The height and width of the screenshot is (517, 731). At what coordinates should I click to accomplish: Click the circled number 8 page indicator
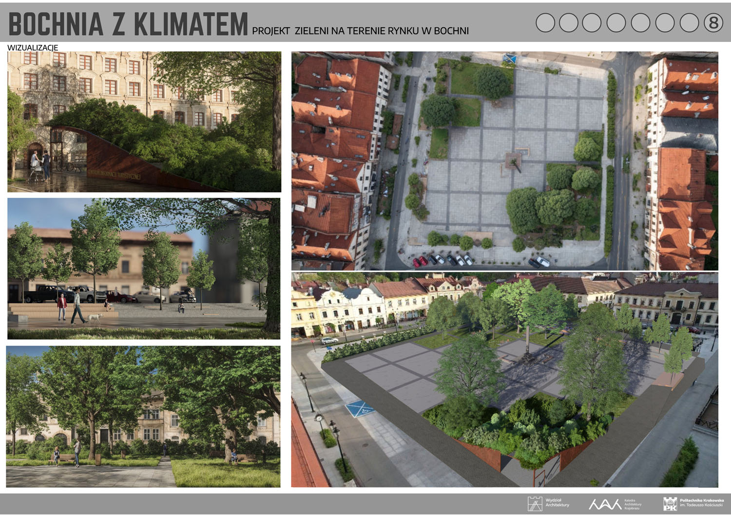point(713,23)
